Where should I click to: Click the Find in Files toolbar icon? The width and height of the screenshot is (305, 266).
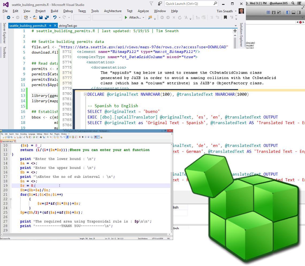click(x=150, y=17)
